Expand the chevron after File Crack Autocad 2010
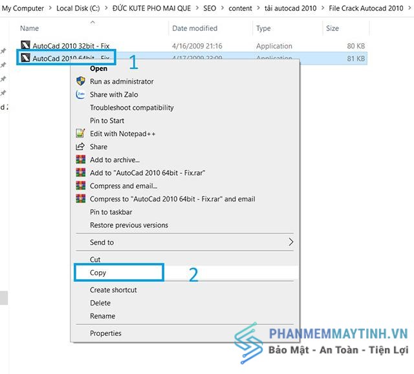This screenshot has width=414, height=374. pyautogui.click(x=409, y=8)
